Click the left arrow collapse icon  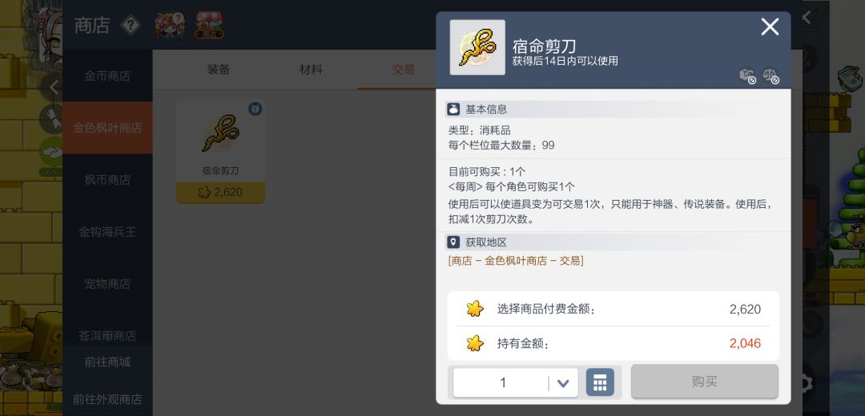pyautogui.click(x=54, y=87)
